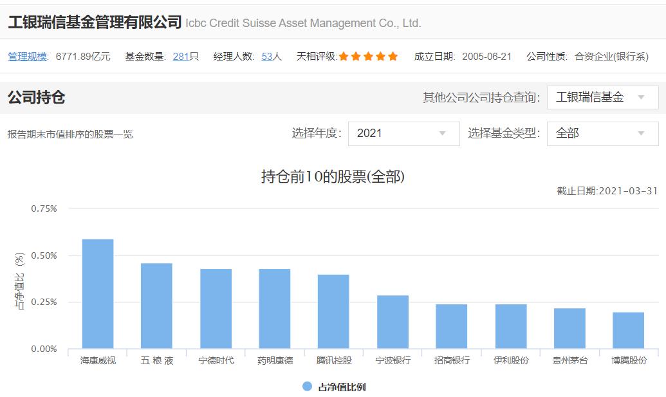Click the 招商银行 axis label
Screen dimensions: 666x397
pyautogui.click(x=452, y=360)
